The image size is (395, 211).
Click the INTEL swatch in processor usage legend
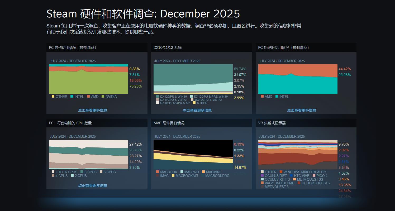(277, 97)
